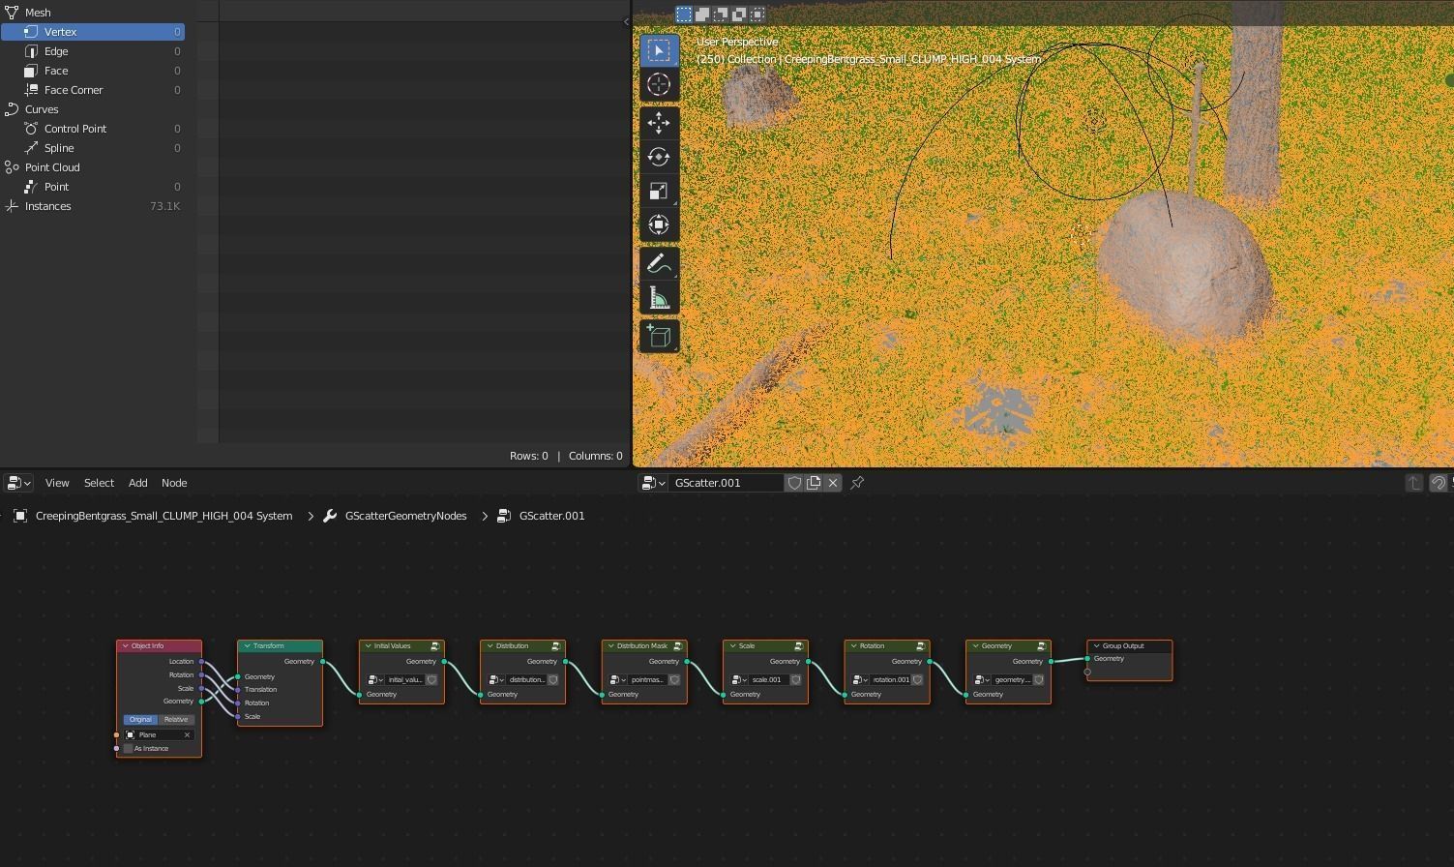Collapse the Group Output node
Screen dimensions: 1454x867
point(1096,645)
